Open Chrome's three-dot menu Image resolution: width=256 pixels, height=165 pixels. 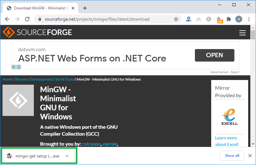249,19
